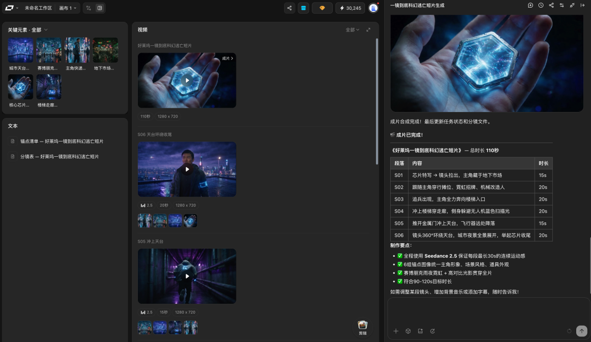Click the 剪辑 edit button

(x=363, y=328)
